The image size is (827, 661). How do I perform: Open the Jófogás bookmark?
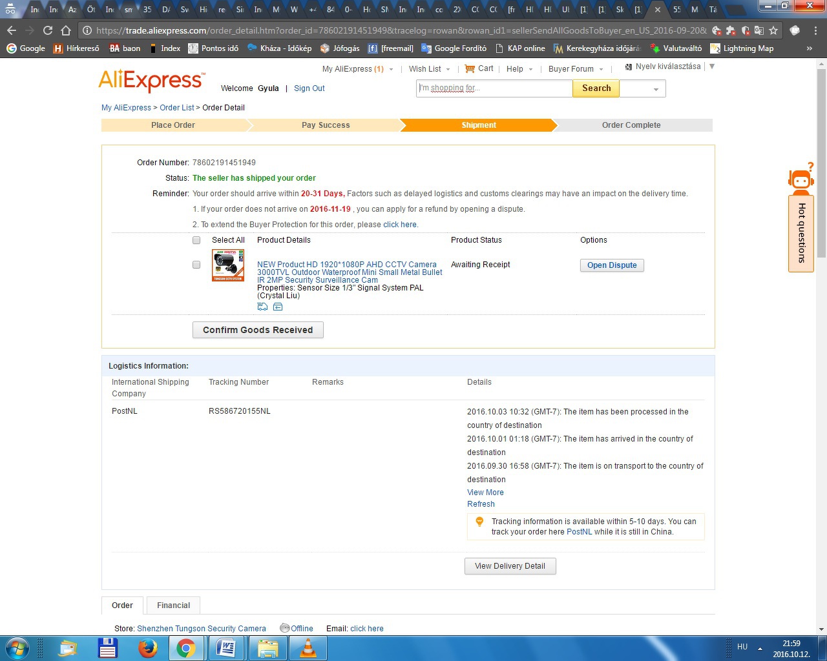point(340,48)
